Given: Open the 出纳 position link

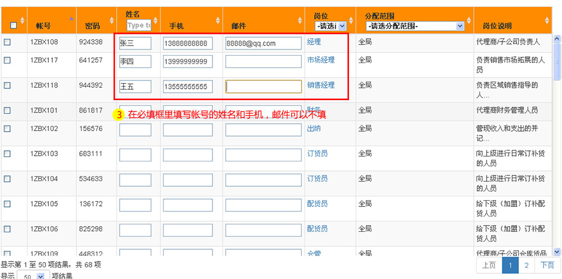Looking at the screenshot, I should pos(314,128).
